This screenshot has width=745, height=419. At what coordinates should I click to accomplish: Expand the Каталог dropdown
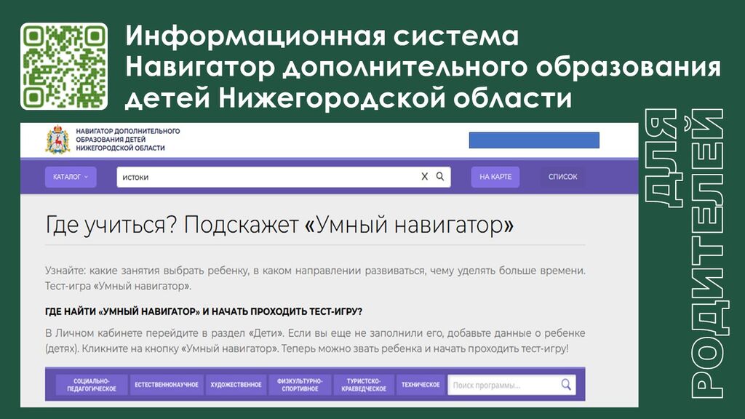click(70, 177)
